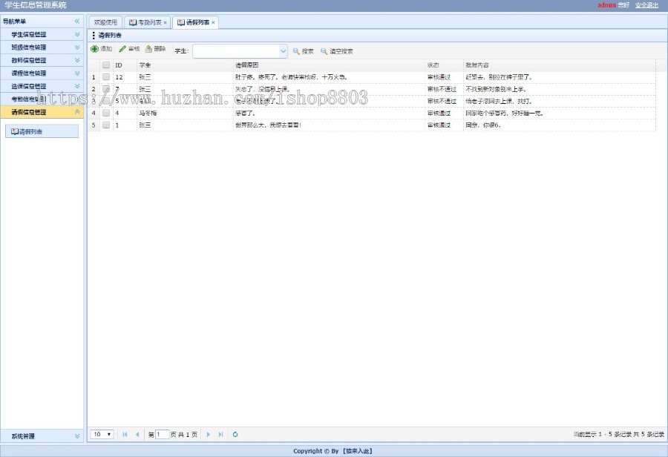Check the checkbox on 马冬梅's row

(x=105, y=114)
